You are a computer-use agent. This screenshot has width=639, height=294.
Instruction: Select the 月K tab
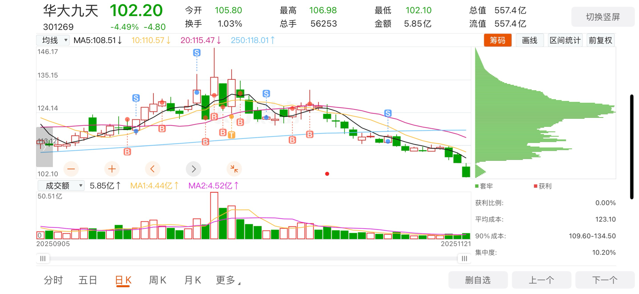tap(193, 280)
